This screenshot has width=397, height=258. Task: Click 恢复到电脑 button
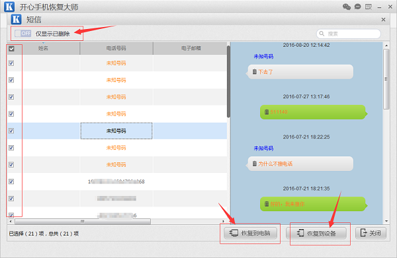(250, 233)
